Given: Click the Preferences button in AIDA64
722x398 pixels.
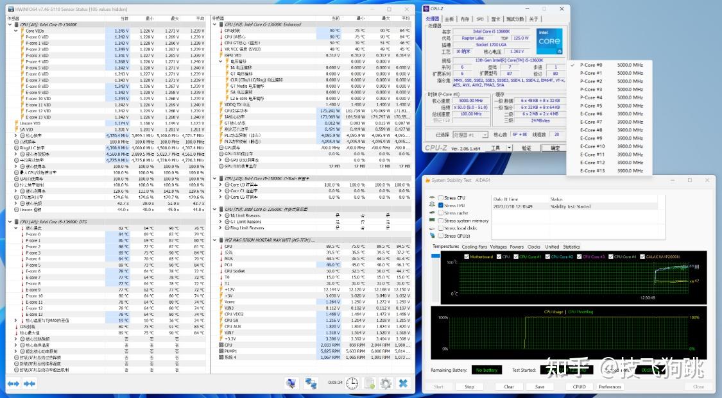Looking at the screenshot, I should (x=610, y=386).
